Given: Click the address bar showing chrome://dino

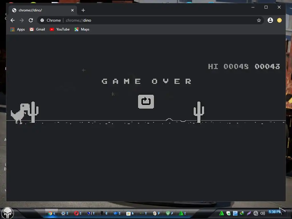Looking at the screenshot, I should 151,20.
